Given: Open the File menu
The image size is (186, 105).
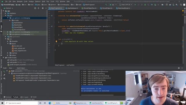Looking at the screenshot, I should click(6, 1).
